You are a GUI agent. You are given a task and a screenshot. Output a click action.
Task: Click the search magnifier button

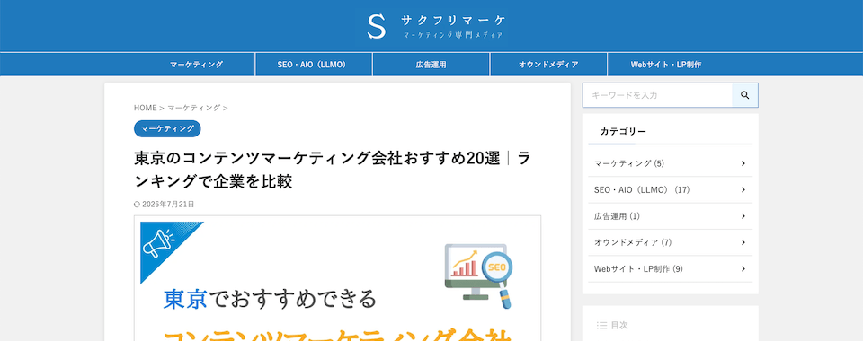(744, 95)
